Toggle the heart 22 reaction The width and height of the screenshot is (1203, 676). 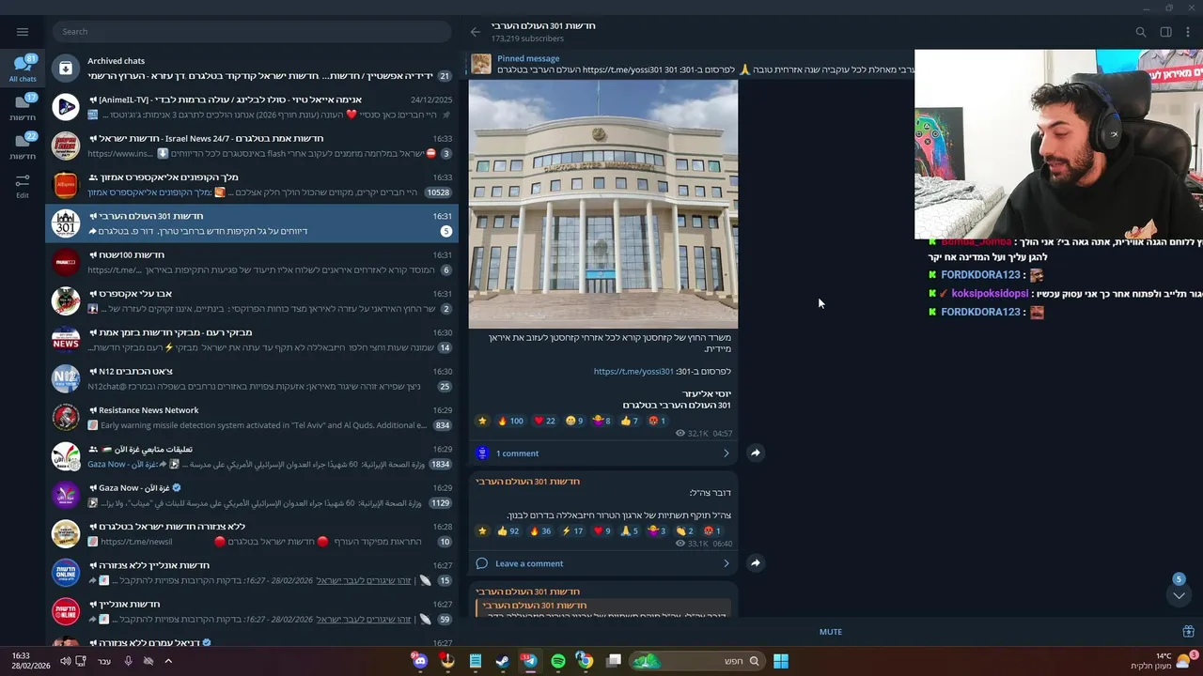[545, 421]
